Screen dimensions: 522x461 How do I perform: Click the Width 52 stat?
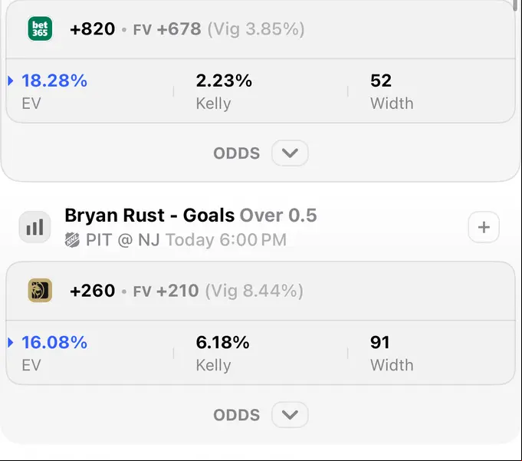[x=392, y=91]
